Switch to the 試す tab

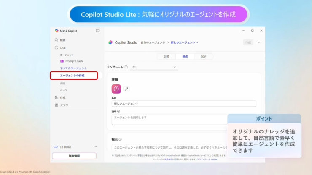pyautogui.click(x=204, y=57)
